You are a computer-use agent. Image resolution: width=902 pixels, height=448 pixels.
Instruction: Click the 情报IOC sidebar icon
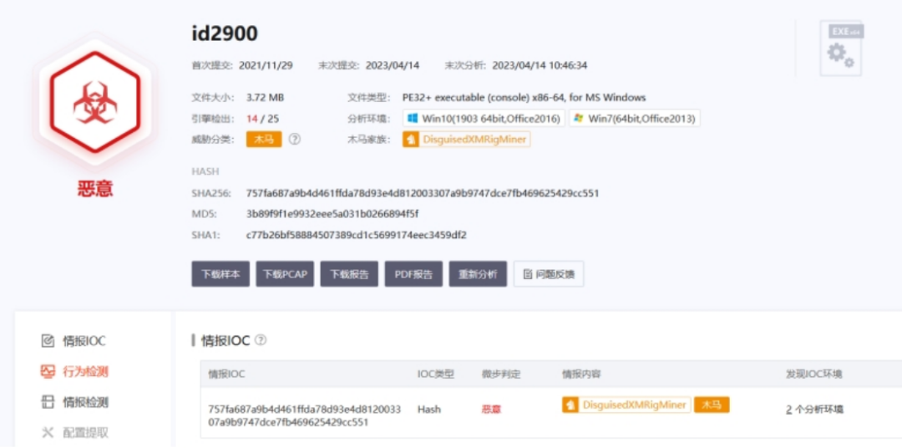[x=48, y=341]
